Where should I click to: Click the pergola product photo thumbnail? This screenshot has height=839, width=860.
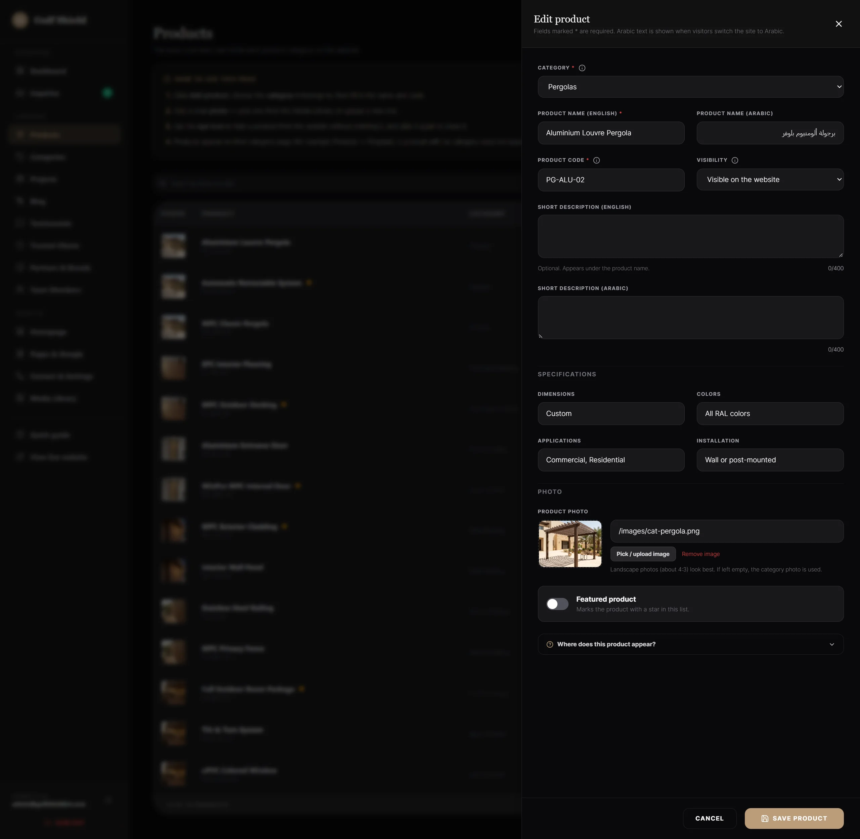click(570, 544)
